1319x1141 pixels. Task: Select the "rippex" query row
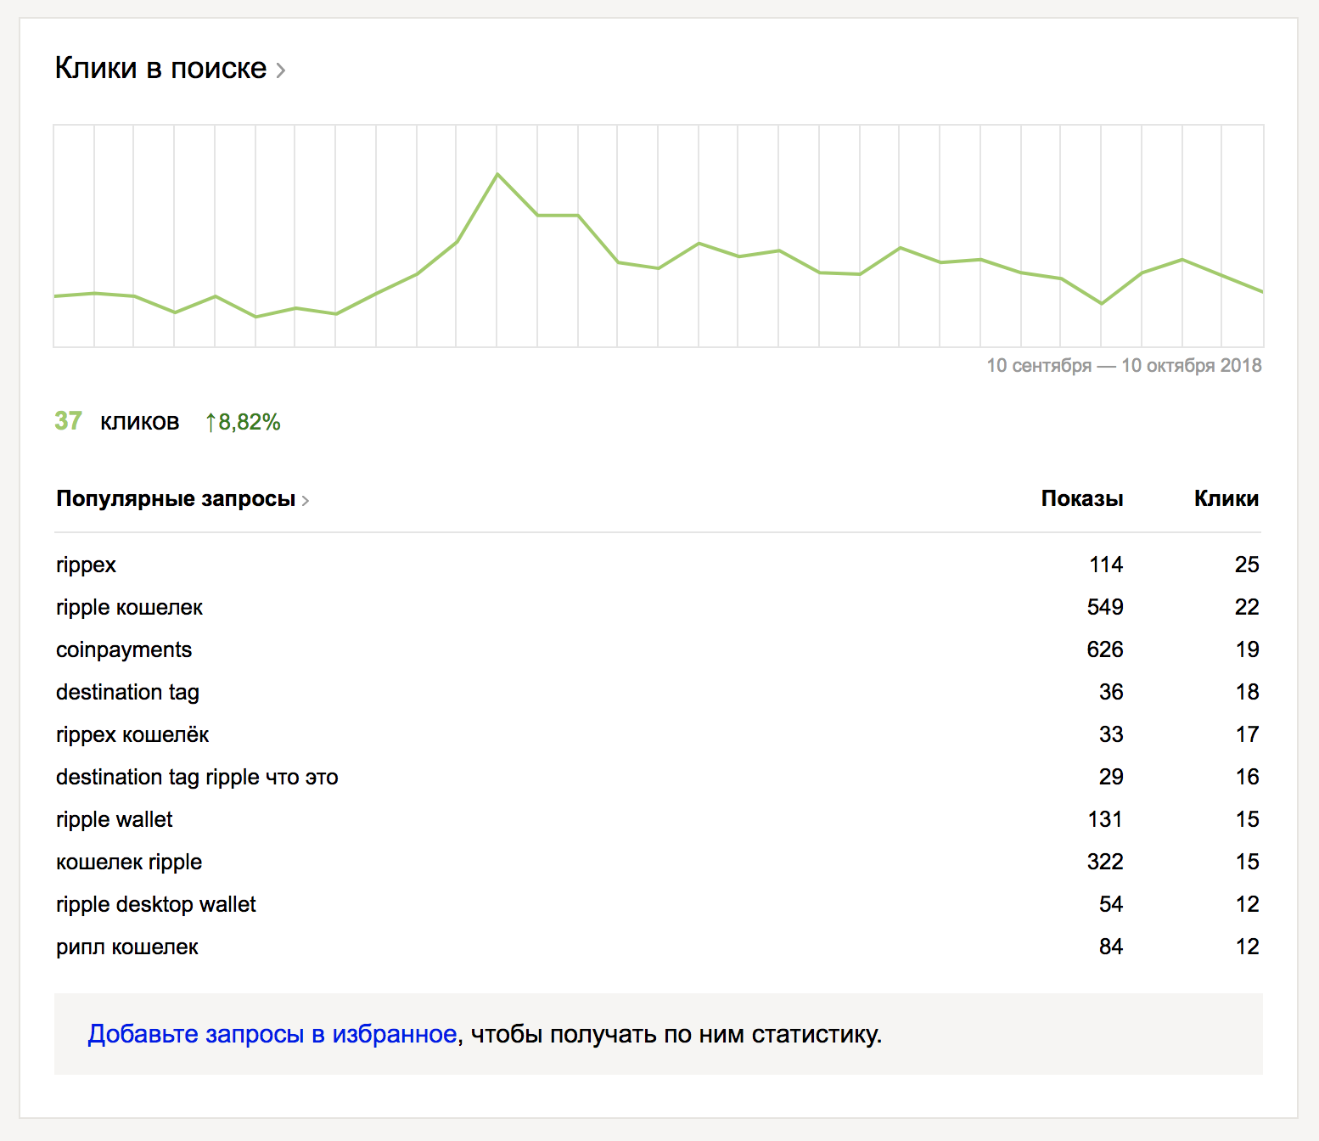coord(86,565)
